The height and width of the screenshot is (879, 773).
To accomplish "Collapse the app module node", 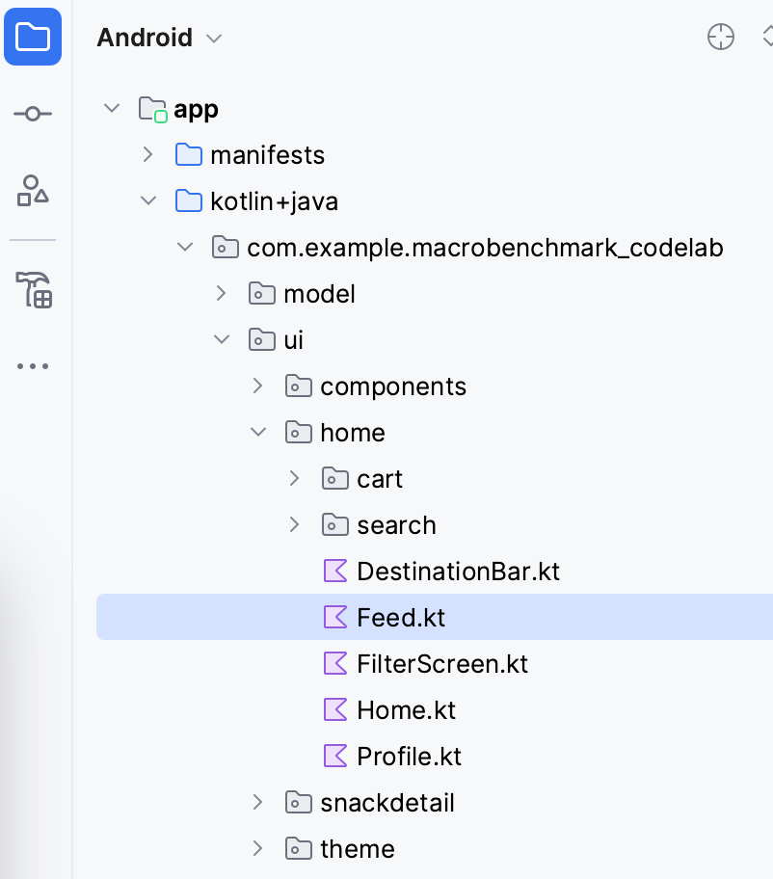I will 112,109.
